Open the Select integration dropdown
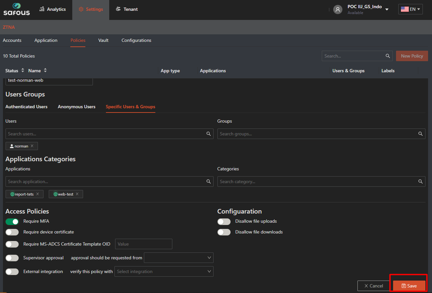The height and width of the screenshot is (293, 432). (164, 271)
